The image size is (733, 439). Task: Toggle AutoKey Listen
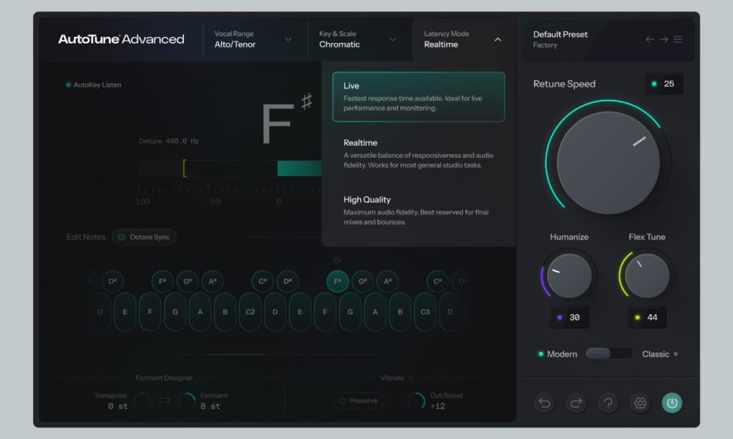[94, 84]
